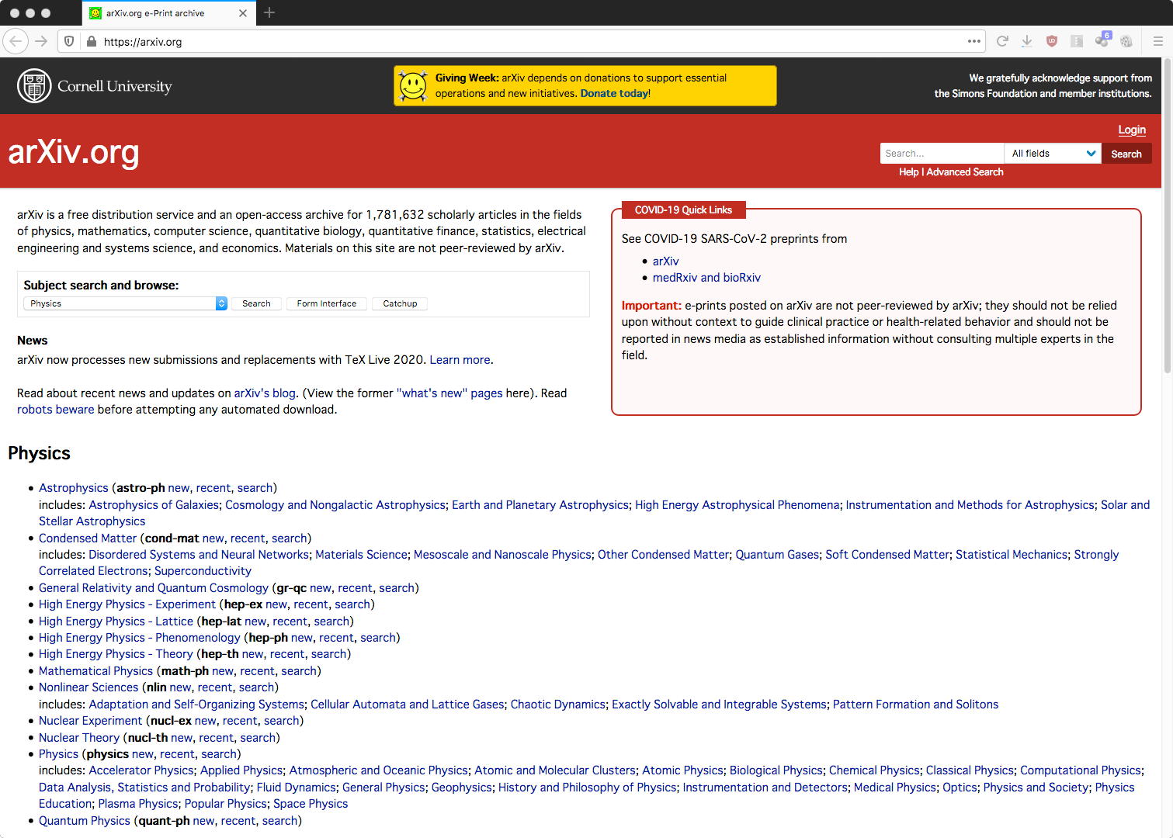Click the Subject Search button
The width and height of the screenshot is (1173, 838).
[256, 303]
